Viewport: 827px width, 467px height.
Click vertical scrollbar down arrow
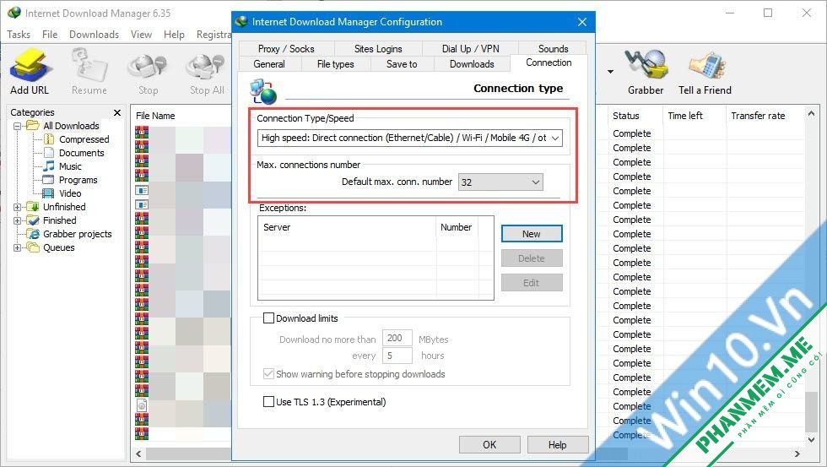[811, 439]
